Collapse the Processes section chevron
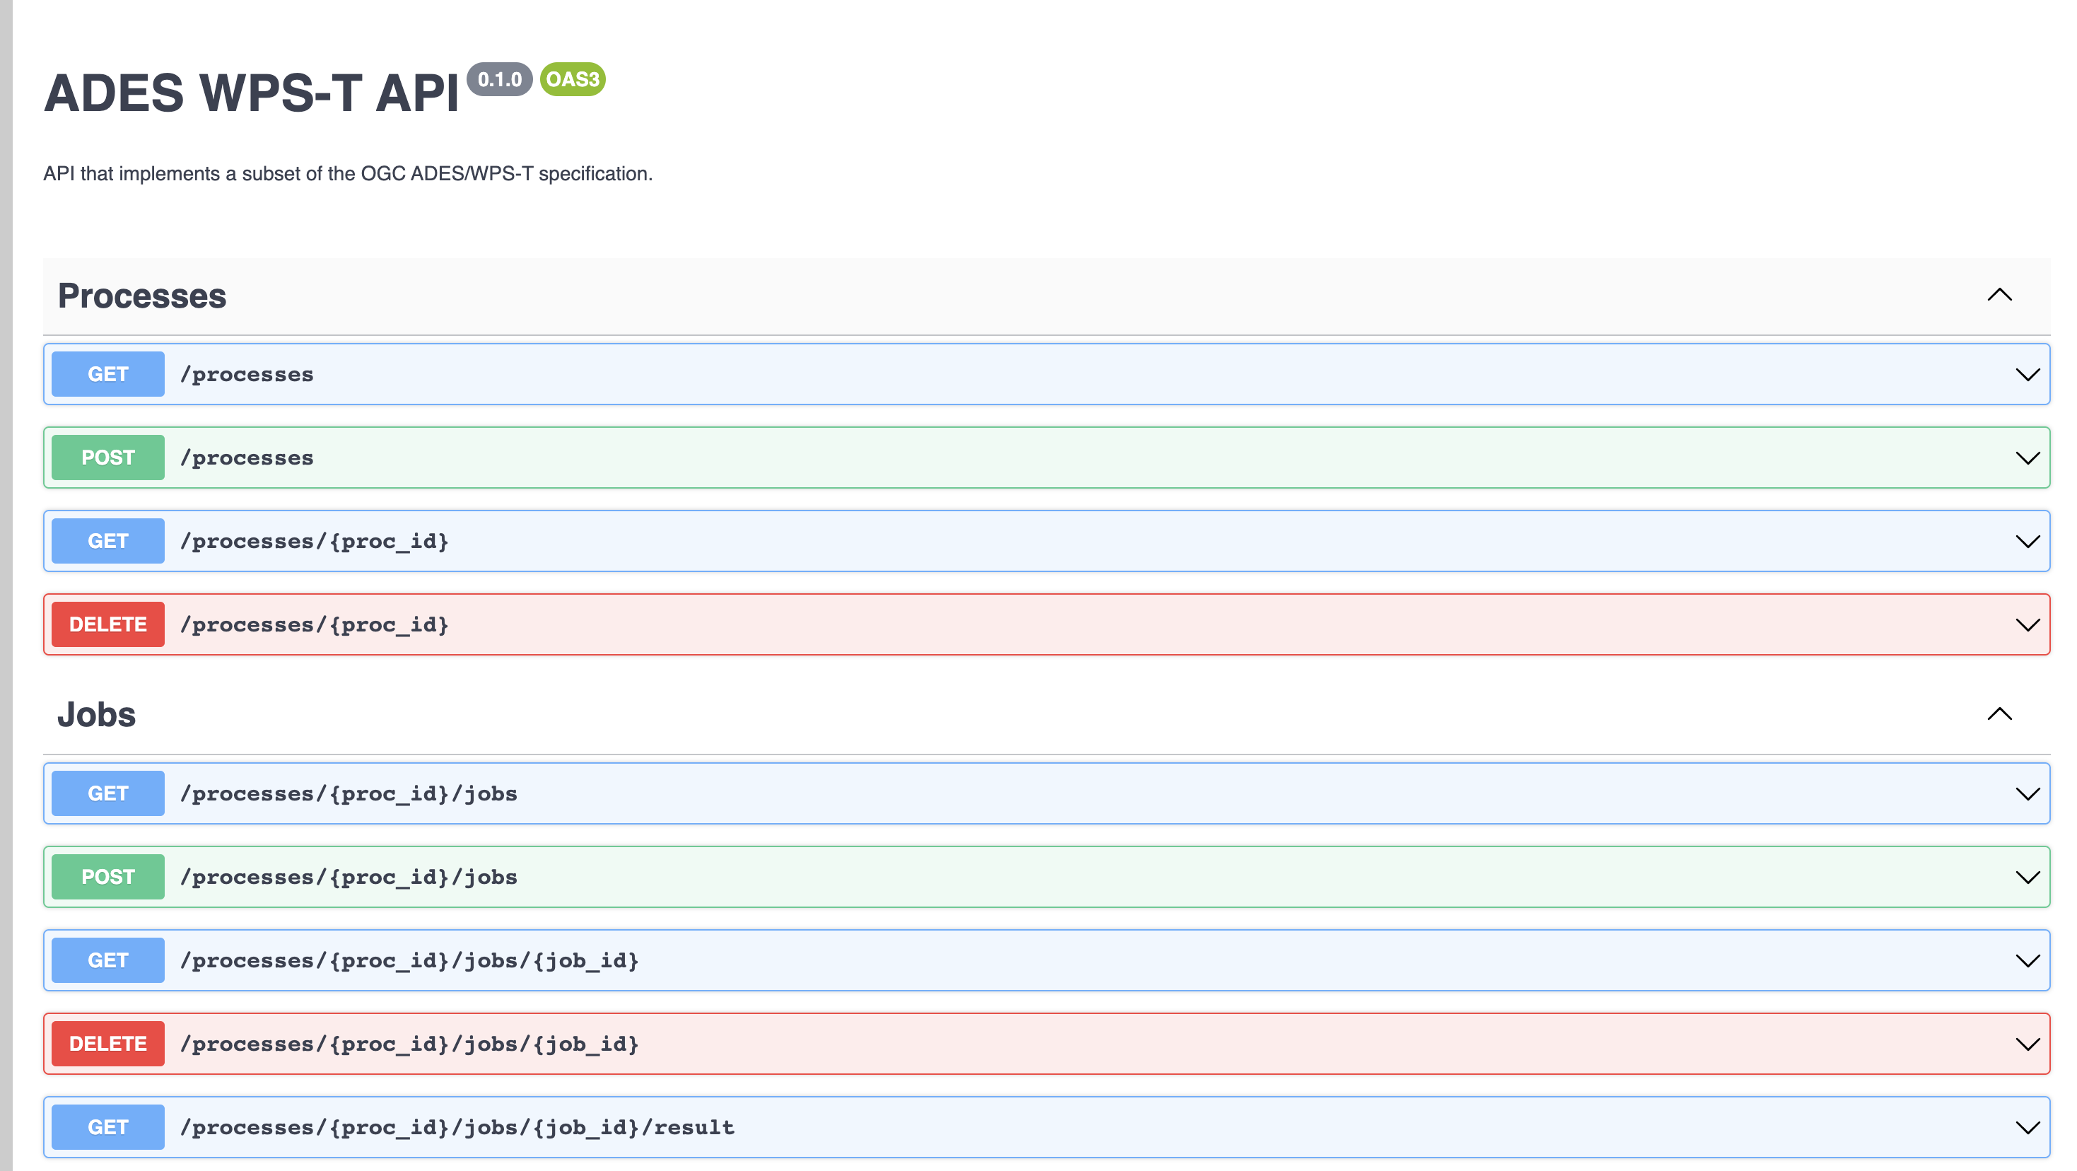 1999,295
